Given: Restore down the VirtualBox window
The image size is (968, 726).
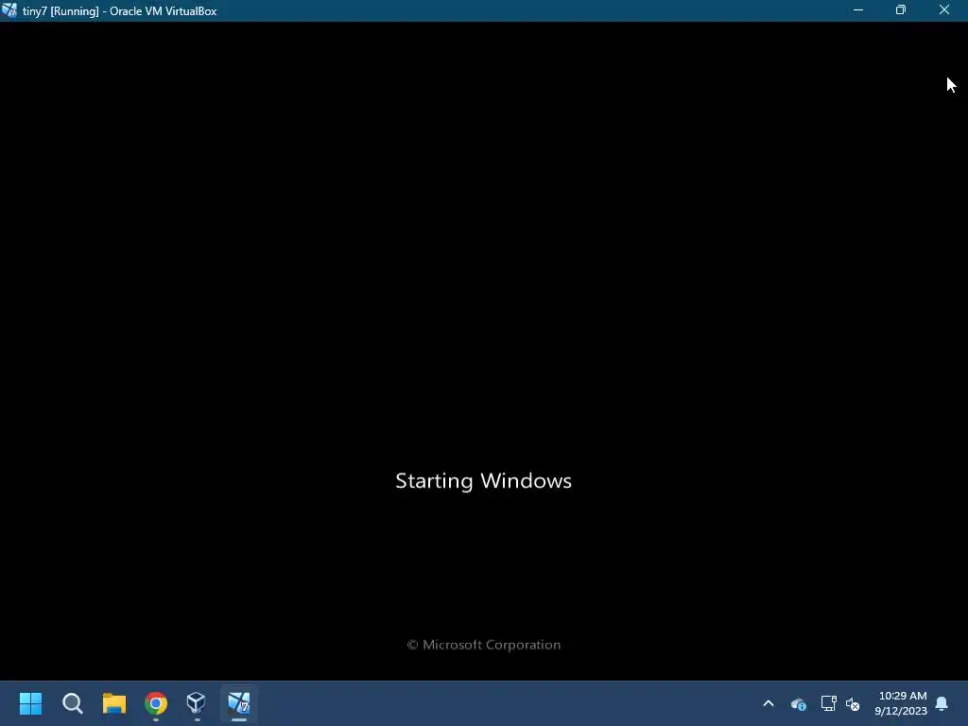Looking at the screenshot, I should coord(901,10).
